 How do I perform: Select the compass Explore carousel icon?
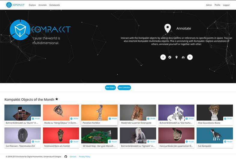click(170, 57)
